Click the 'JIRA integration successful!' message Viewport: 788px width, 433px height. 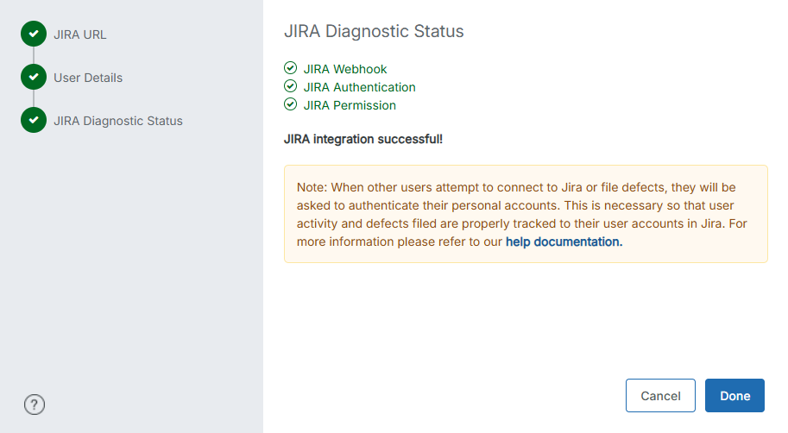363,139
